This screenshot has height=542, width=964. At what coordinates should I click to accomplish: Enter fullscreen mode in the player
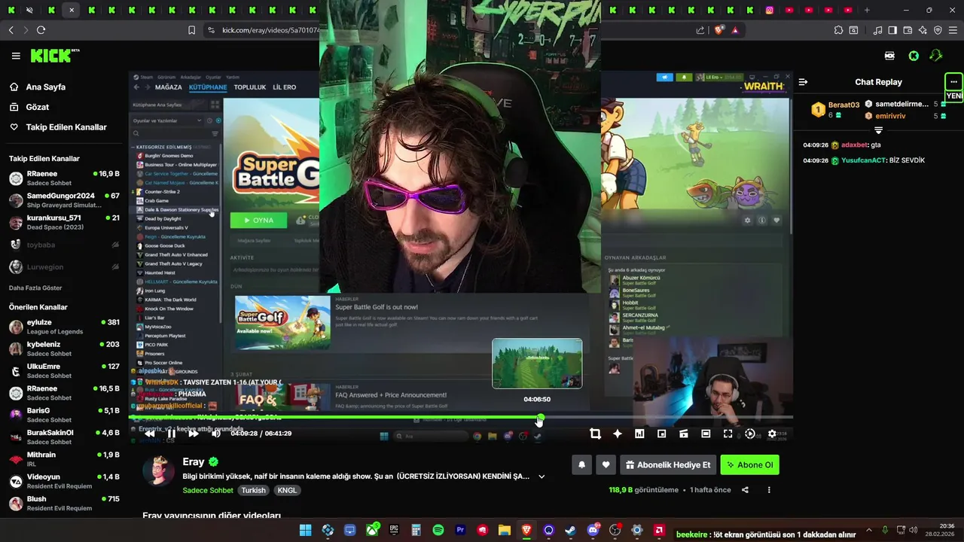click(728, 434)
